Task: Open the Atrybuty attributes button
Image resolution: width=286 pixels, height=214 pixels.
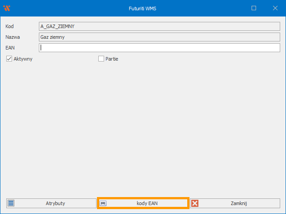Action: click(50, 203)
